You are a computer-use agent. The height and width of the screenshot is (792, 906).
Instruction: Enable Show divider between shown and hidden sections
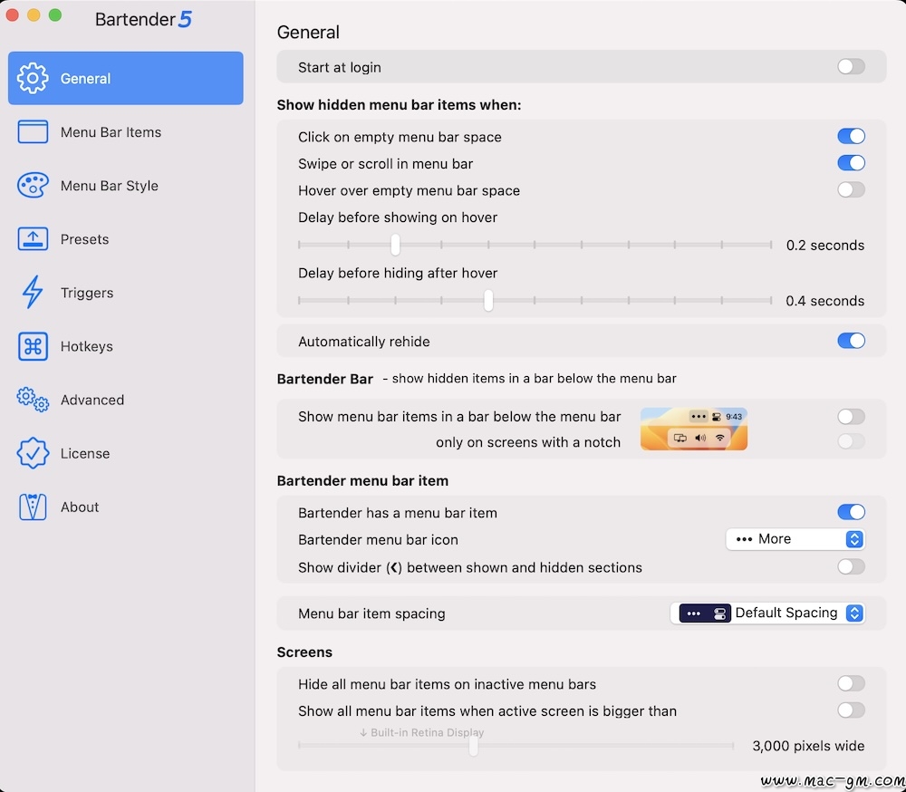click(x=851, y=566)
